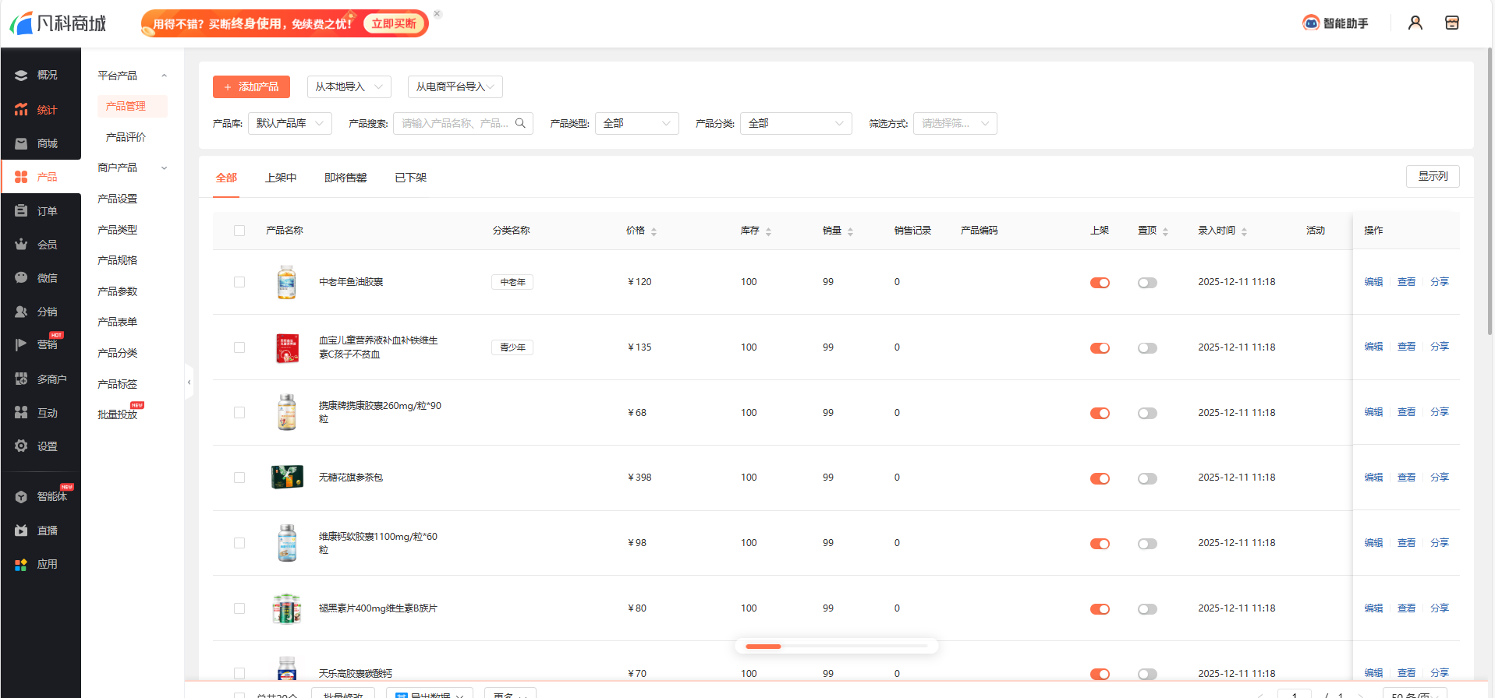Screen dimensions: 1495x698
Task: Open the 统计 statistics sidebar icon
Action: tap(21, 110)
